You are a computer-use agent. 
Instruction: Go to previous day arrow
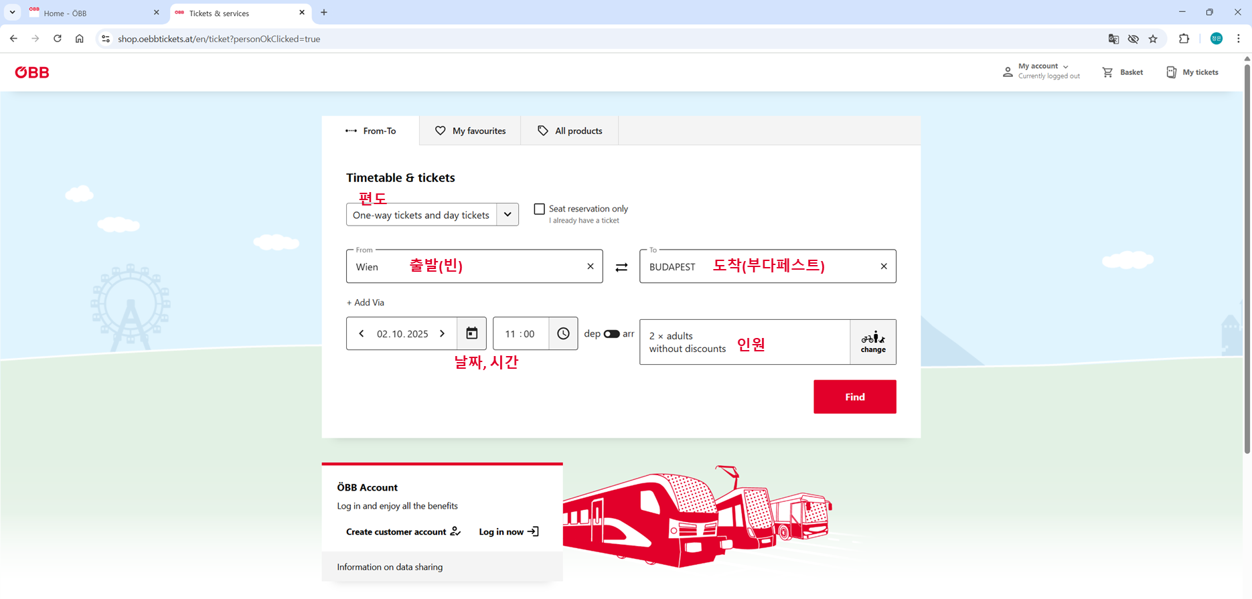click(x=362, y=333)
